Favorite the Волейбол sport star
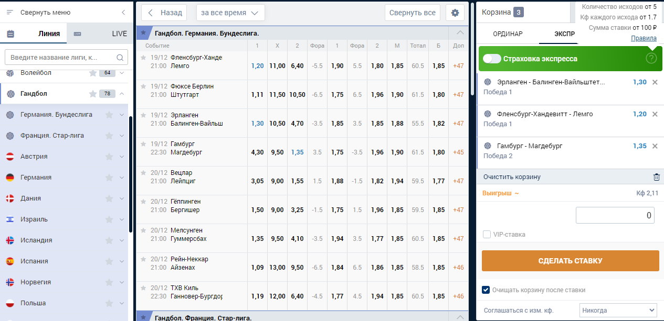 coord(93,73)
